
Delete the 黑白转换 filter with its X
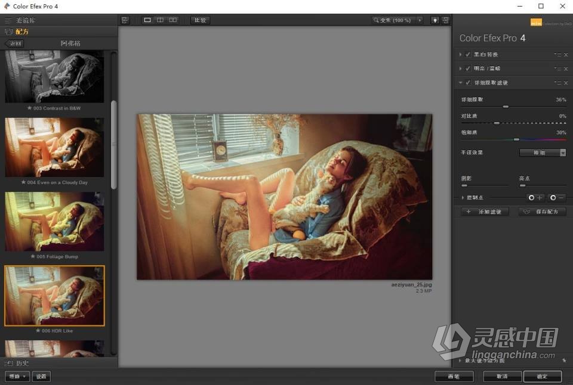click(x=566, y=55)
